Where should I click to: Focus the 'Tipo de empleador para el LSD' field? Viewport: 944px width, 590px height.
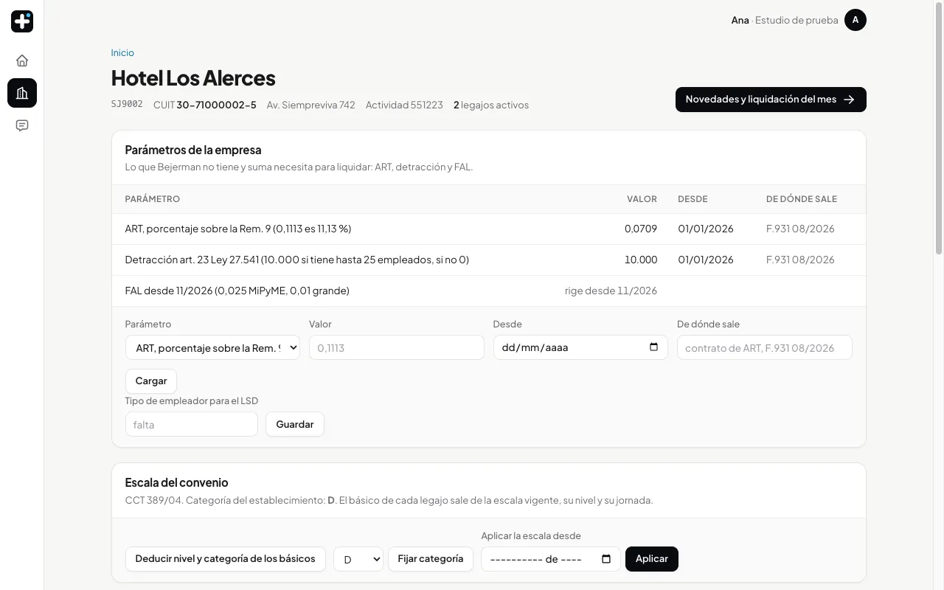(192, 424)
